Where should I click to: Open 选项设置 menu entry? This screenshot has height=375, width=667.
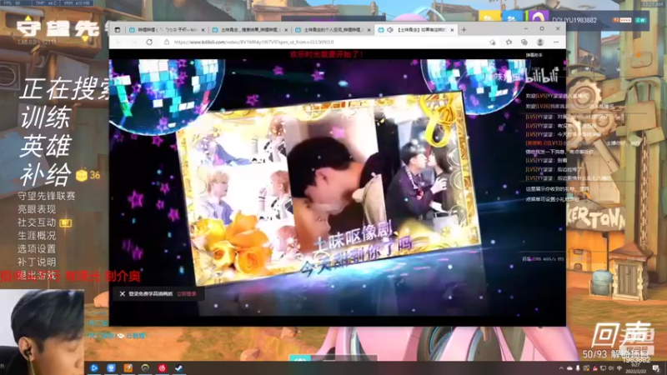coord(37,248)
